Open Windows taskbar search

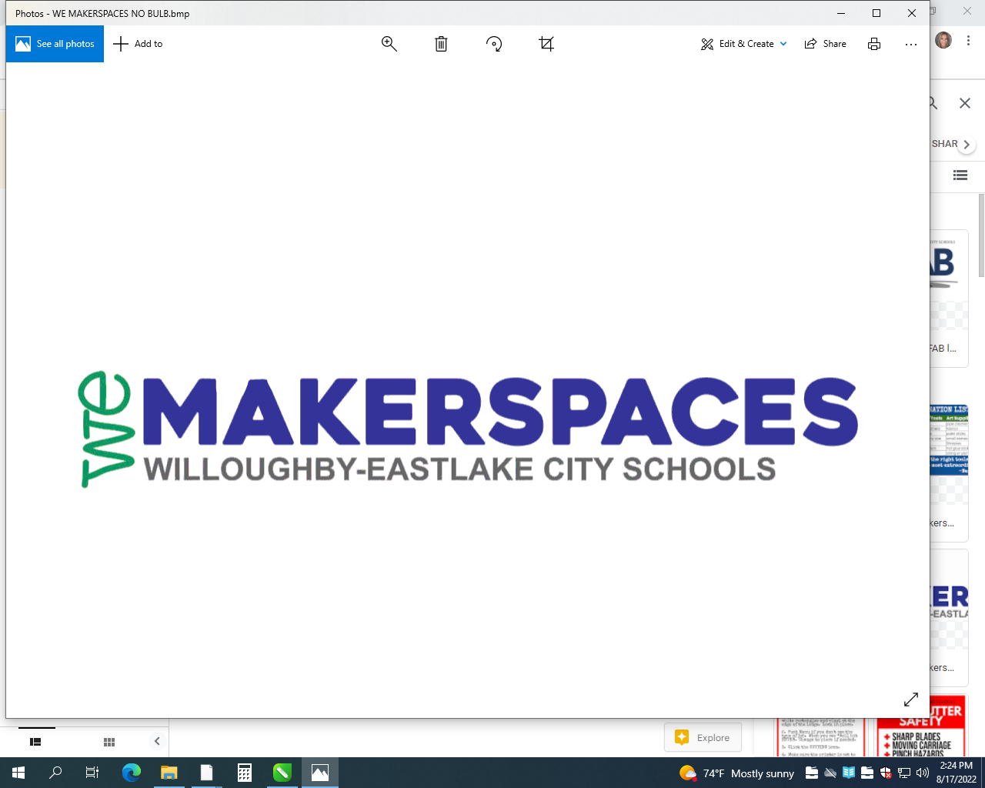(x=55, y=773)
